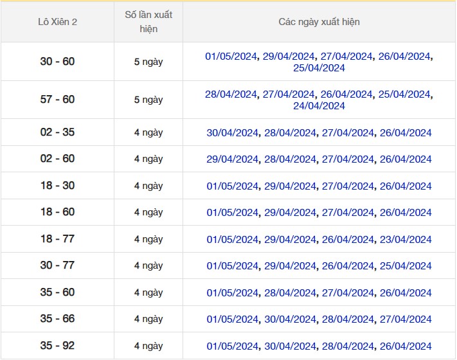This screenshot has height=360, width=457.
Task: Open 30/04/2024 link in 02 - 35 row
Action: [233, 133]
